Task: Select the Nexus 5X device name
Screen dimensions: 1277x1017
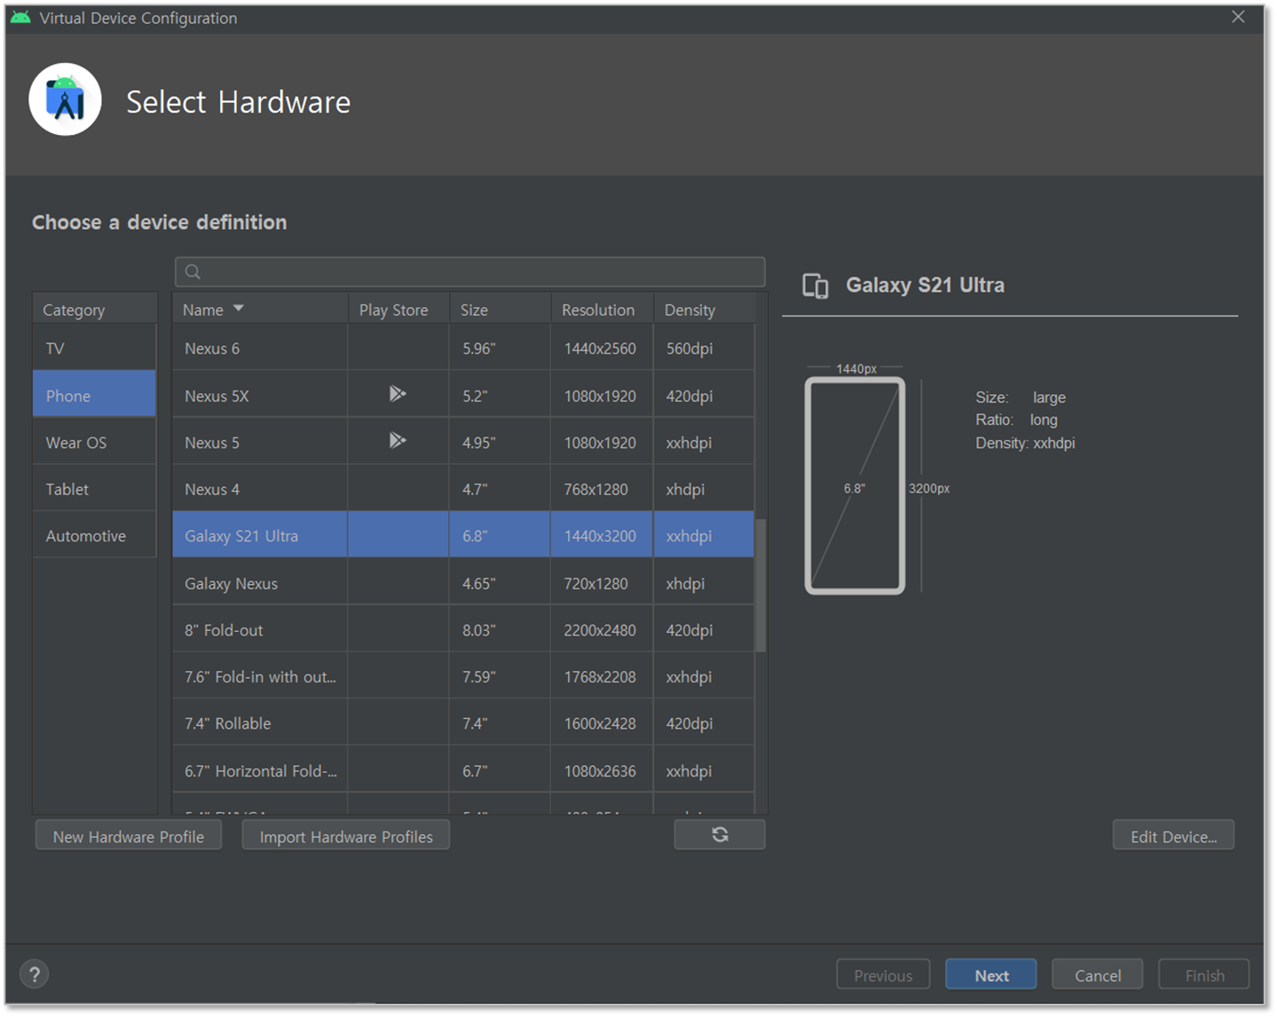Action: 217,396
